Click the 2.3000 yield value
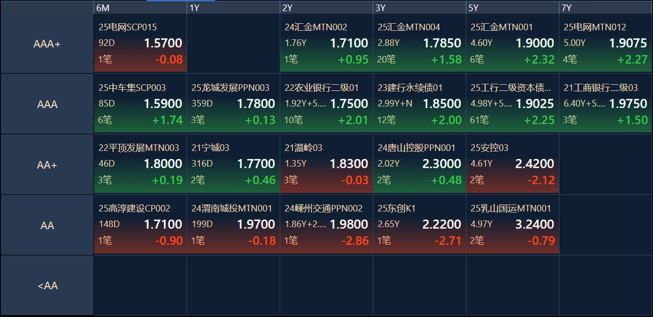Viewport: 653px width, 317px height. click(x=442, y=164)
